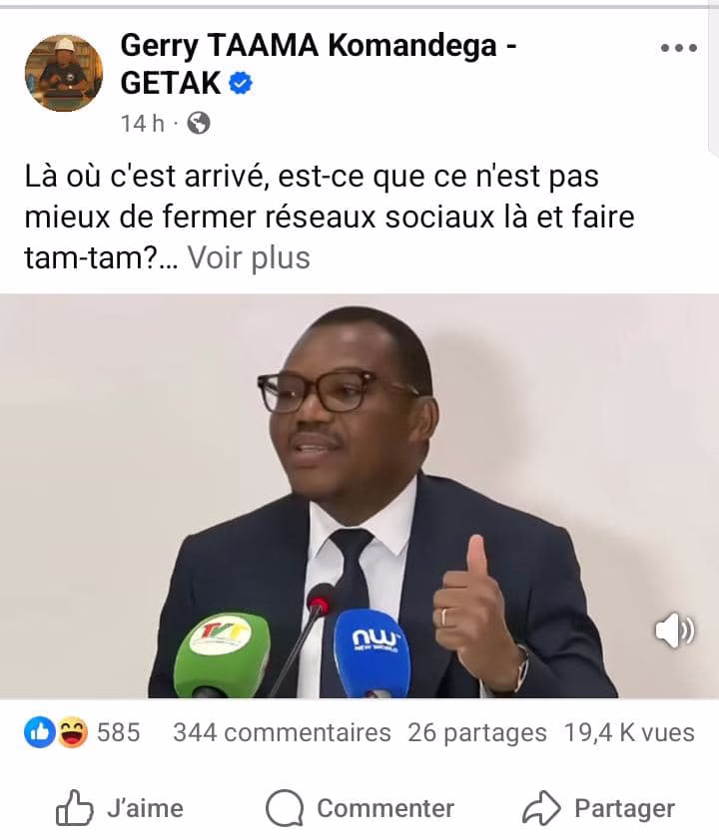Open the 585 reactions count
The width and height of the screenshot is (719, 840).
119,732
